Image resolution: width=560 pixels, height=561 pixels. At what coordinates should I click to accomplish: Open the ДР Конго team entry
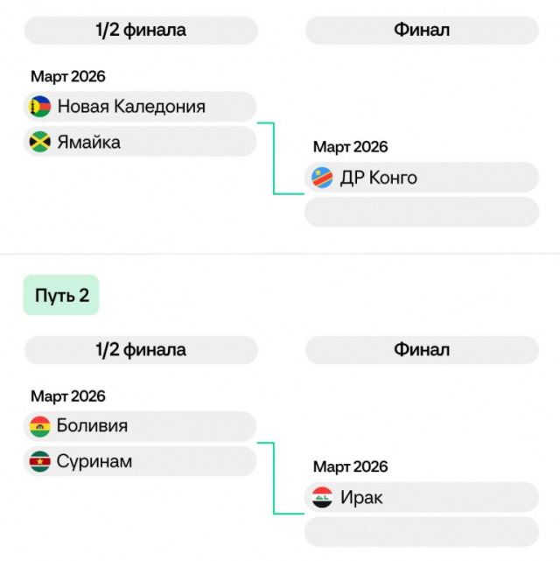(x=422, y=178)
